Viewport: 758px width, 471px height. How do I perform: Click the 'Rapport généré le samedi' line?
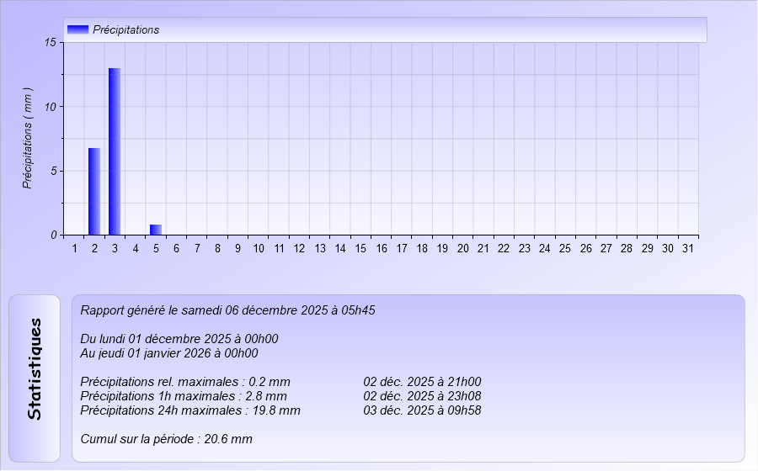coord(227,310)
